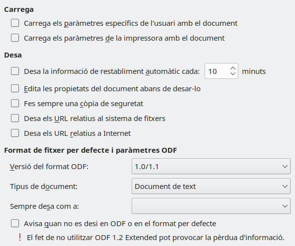Tick 'Fes sempre una còpia de seguretat'
Image resolution: width=295 pixels, height=246 pixels.
pyautogui.click(x=15, y=103)
